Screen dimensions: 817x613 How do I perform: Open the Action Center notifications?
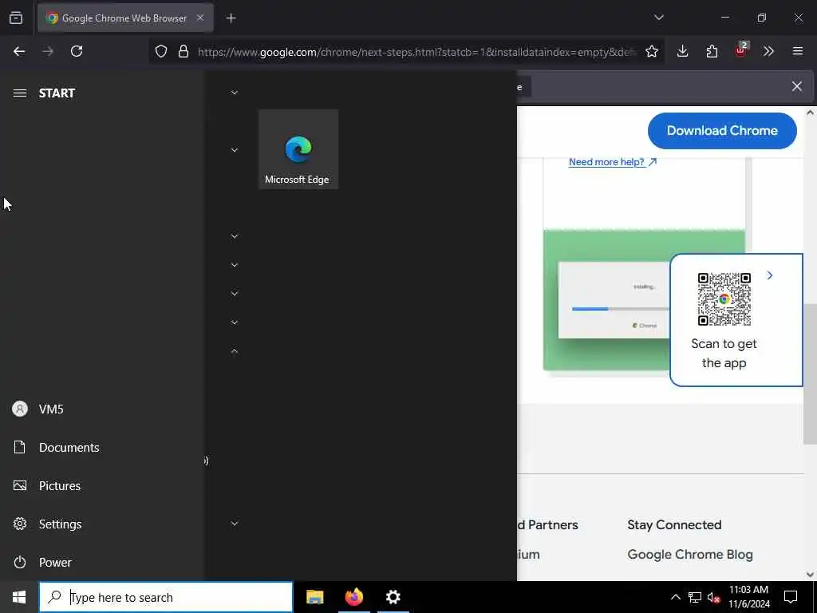click(x=791, y=597)
